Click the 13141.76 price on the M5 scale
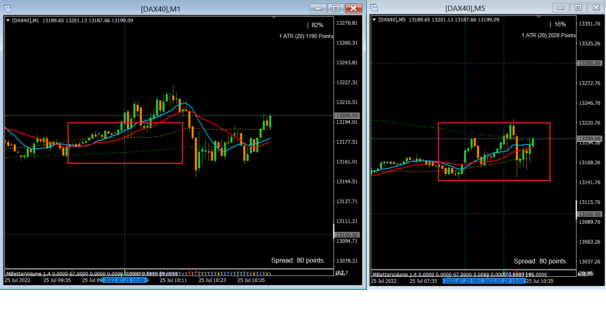This screenshot has height=316, width=606. [589, 182]
